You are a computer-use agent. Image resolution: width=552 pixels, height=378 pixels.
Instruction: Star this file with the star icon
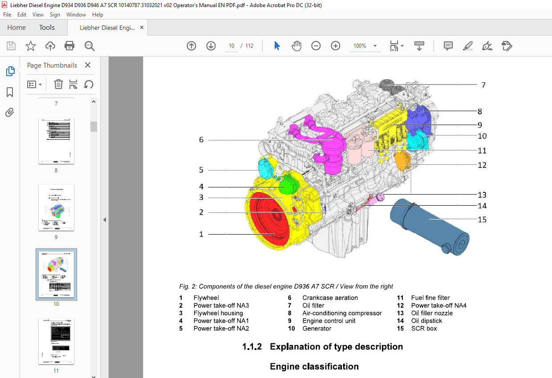point(31,46)
